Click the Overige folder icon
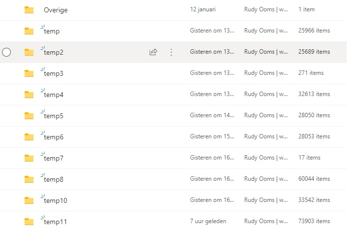This screenshot has width=351, height=231. point(29,10)
